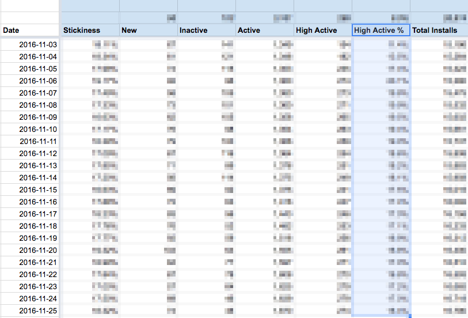
Task: Click the date cell 2016-11-19
Action: pyautogui.click(x=30, y=238)
